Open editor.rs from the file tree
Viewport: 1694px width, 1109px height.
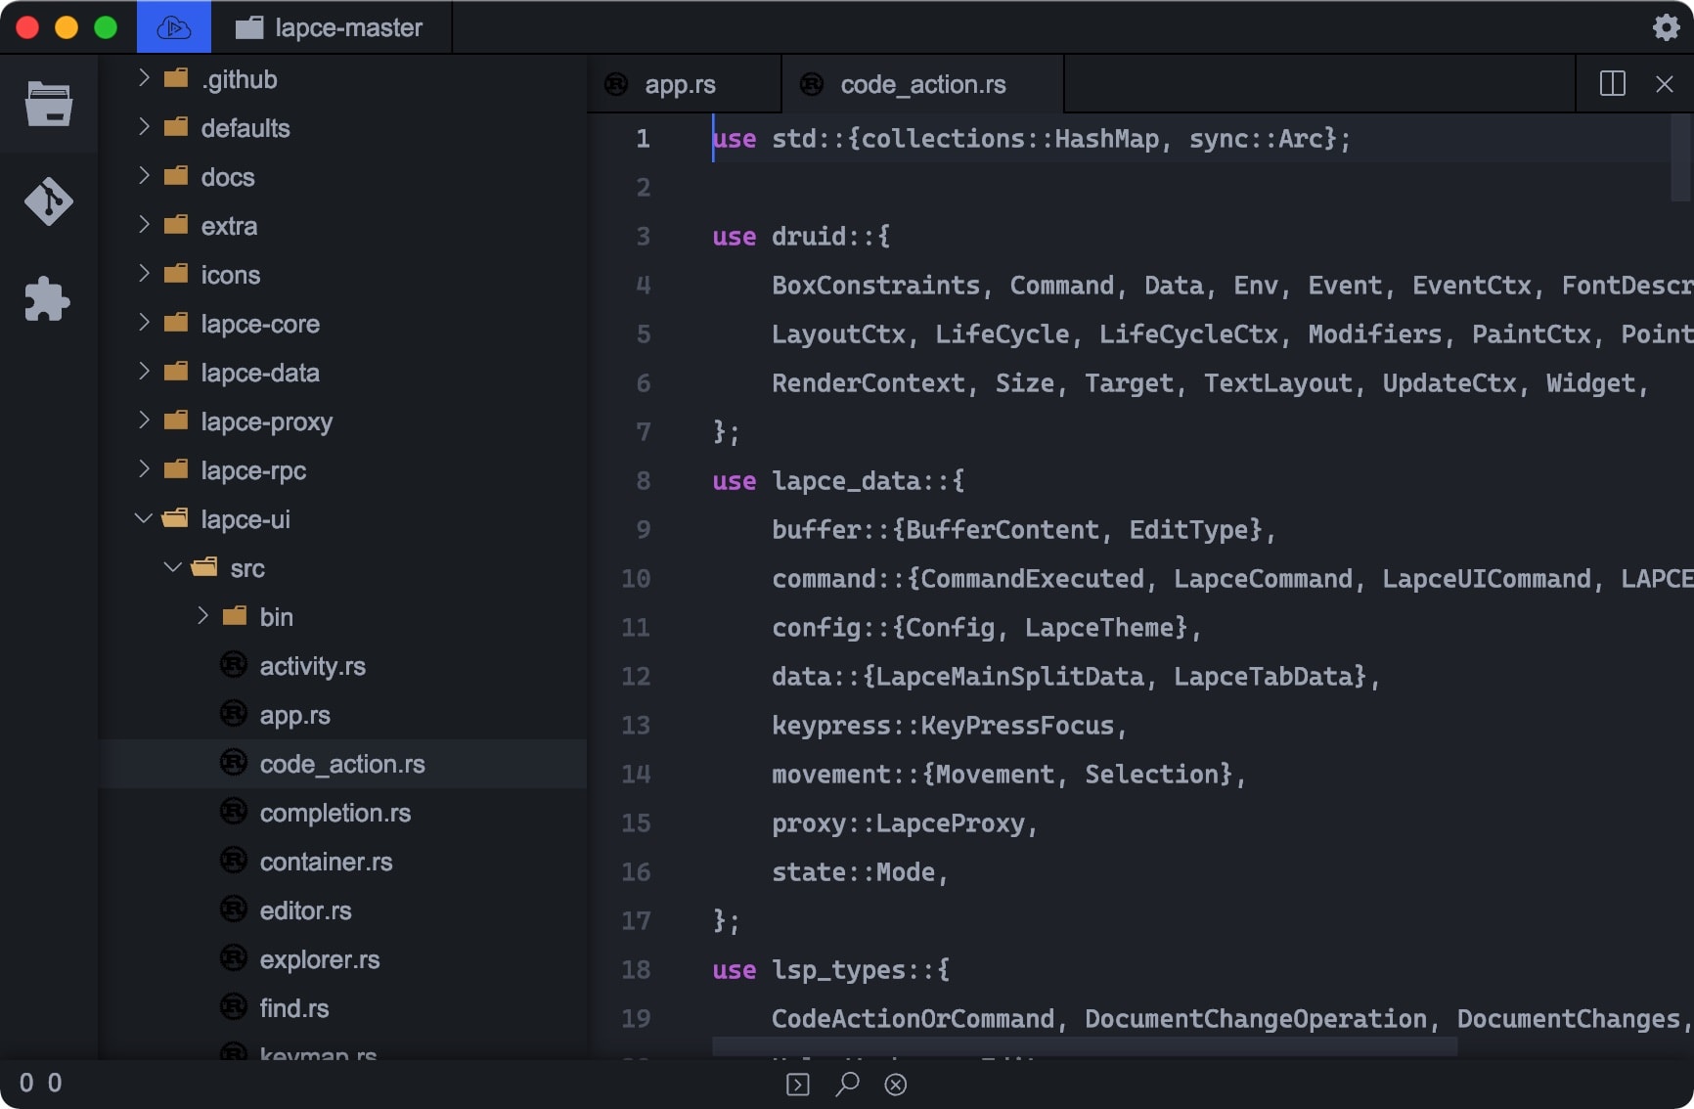(x=305, y=910)
